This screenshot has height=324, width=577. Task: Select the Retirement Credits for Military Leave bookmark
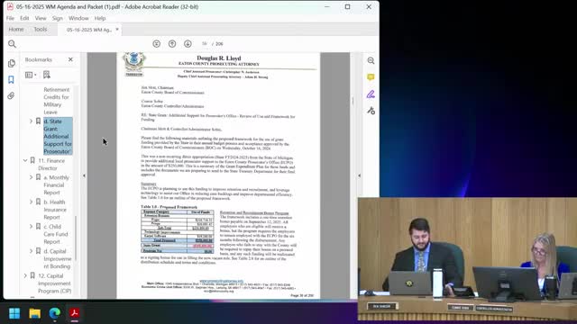(56, 101)
